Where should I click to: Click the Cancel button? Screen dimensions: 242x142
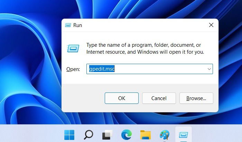[x=159, y=98]
